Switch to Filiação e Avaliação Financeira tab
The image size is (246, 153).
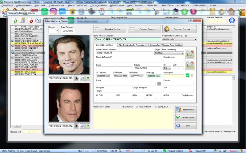pyautogui.click(x=133, y=45)
